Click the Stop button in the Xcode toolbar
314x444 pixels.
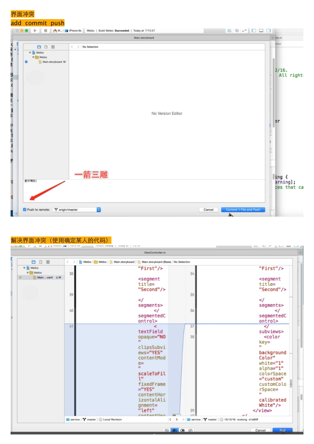pos(45,31)
